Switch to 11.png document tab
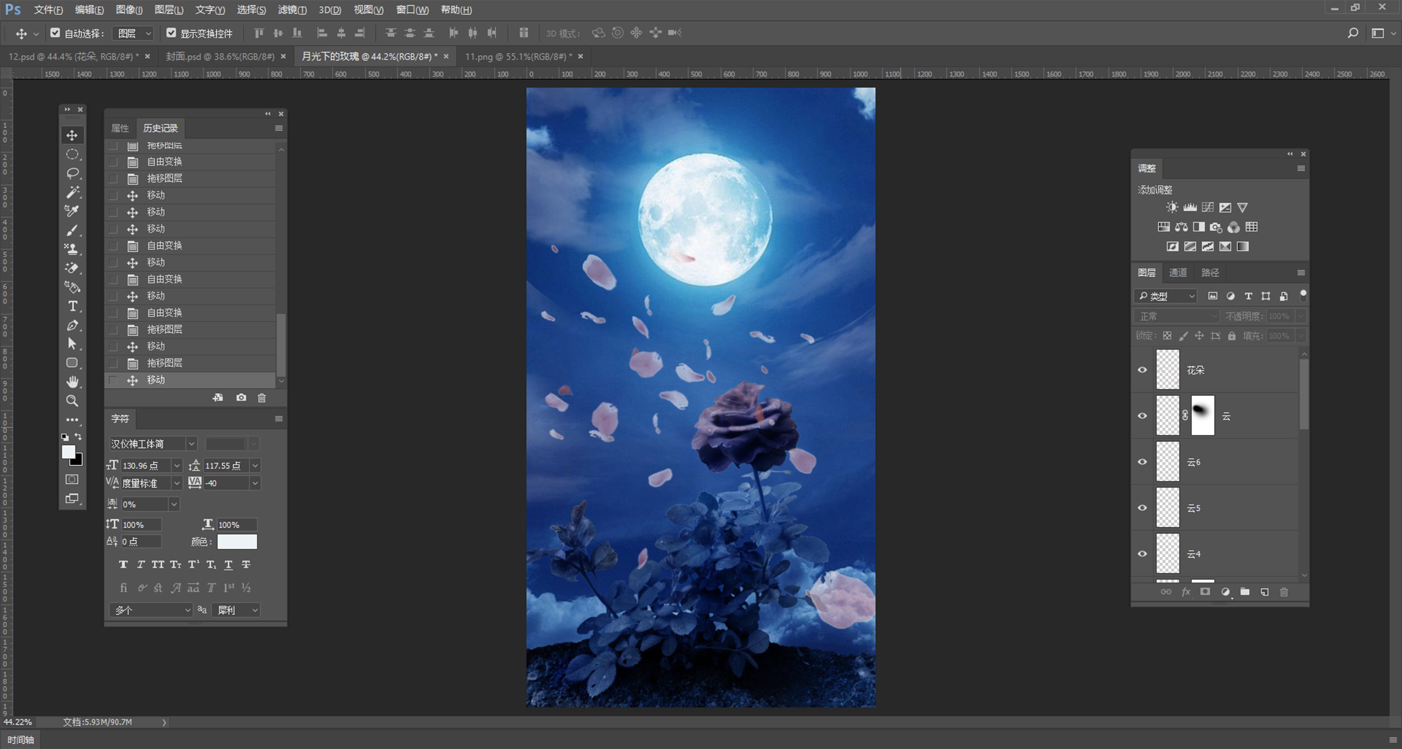Viewport: 1402px width, 749px height. tap(519, 57)
